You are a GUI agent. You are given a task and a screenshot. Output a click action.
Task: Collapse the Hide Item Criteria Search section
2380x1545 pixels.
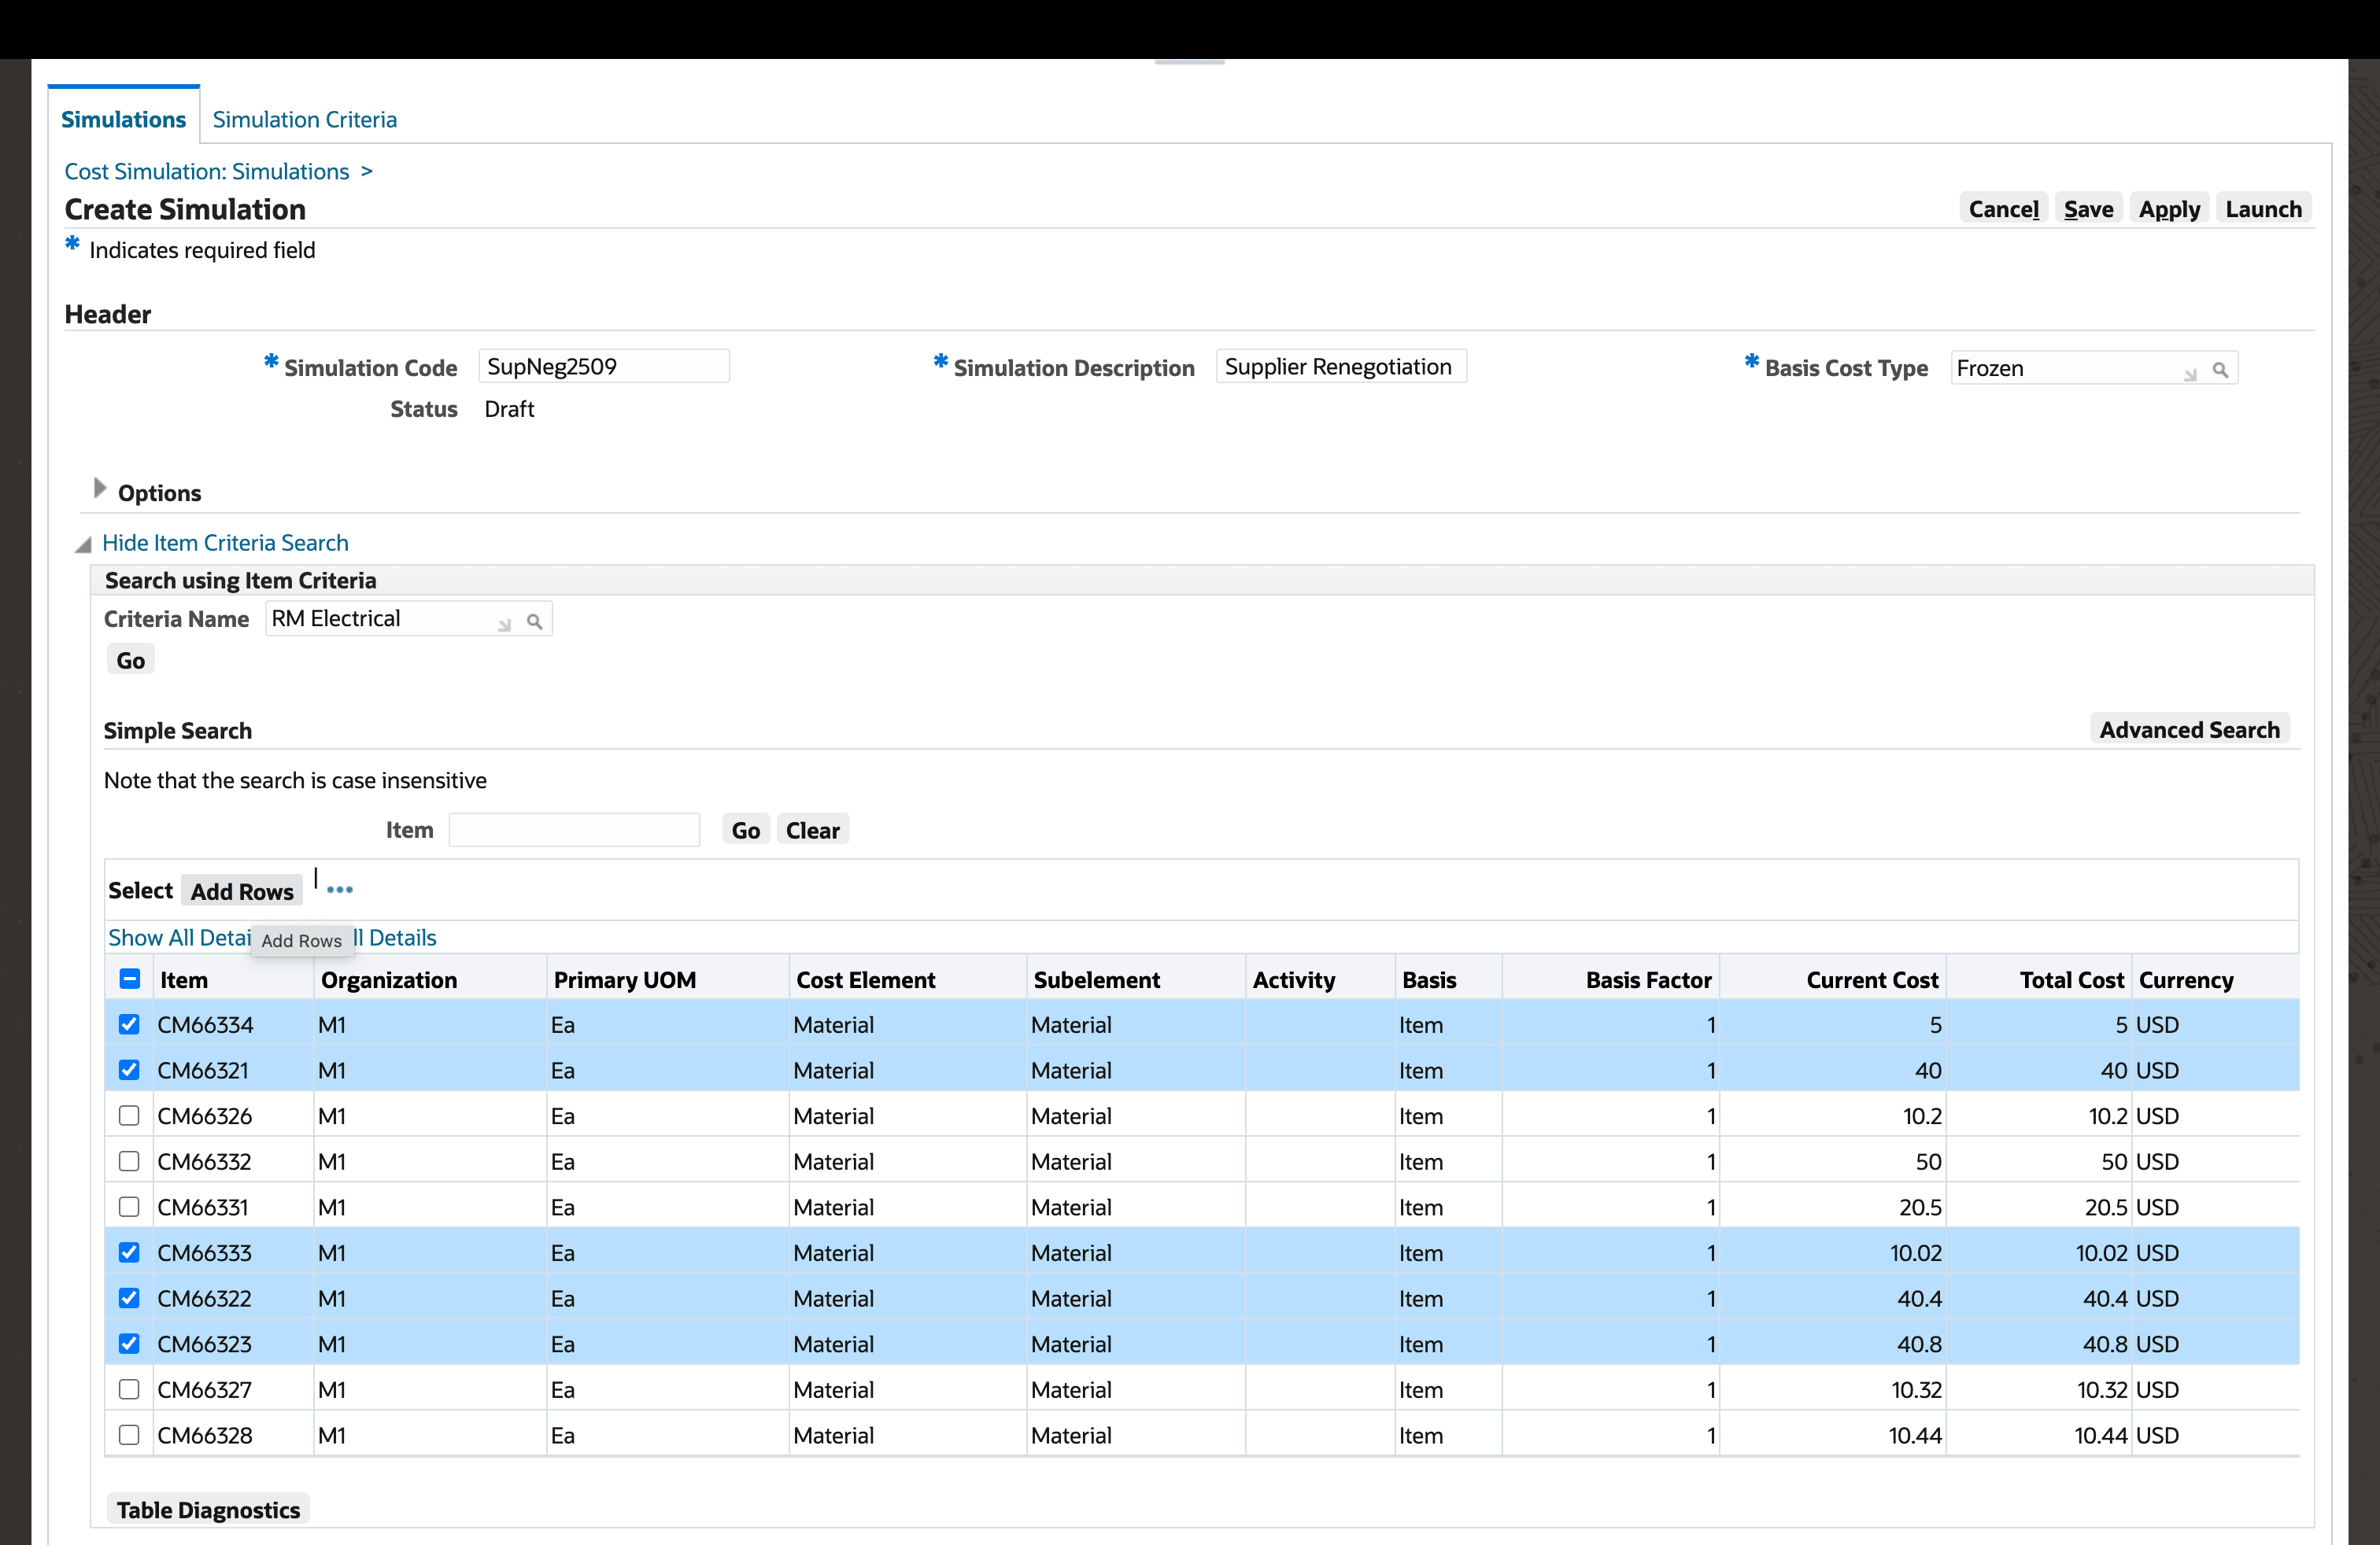[x=224, y=542]
